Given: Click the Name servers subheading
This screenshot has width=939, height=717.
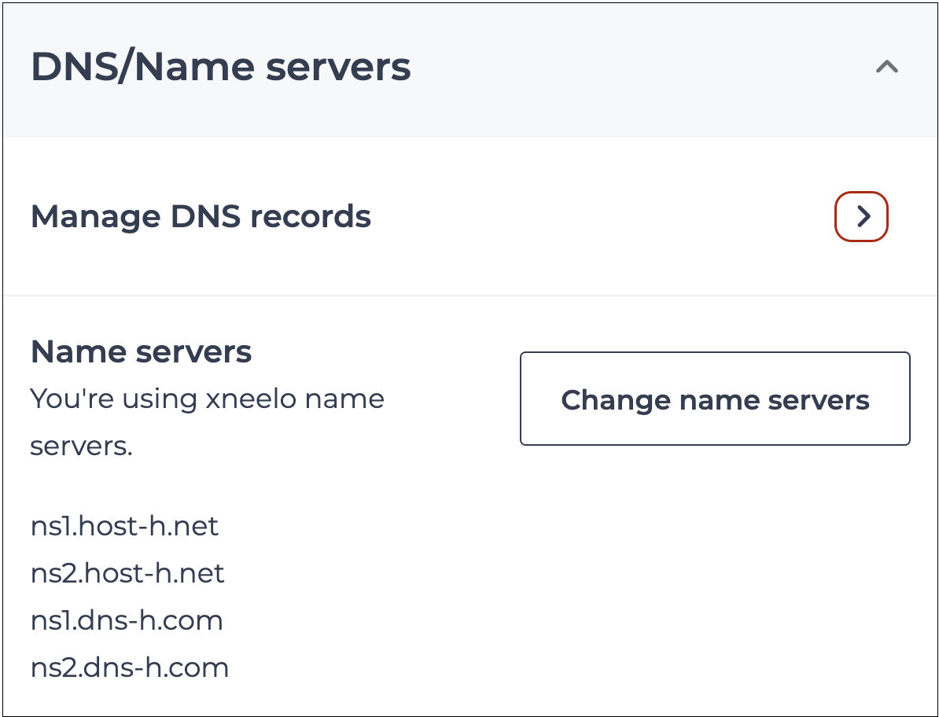Looking at the screenshot, I should tap(141, 351).
